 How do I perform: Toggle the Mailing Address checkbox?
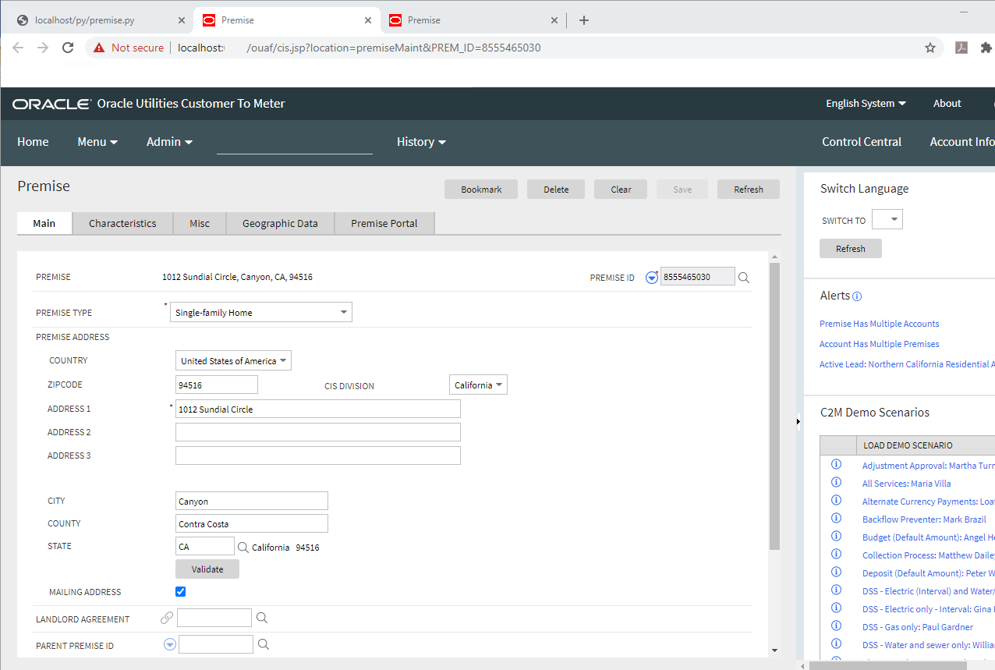(181, 592)
